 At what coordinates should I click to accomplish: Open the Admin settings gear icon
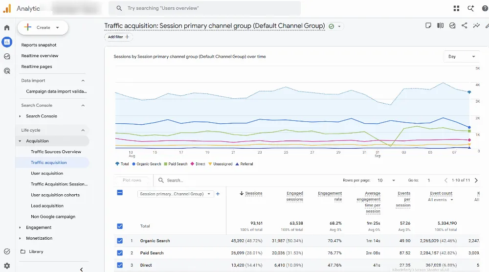click(7, 266)
